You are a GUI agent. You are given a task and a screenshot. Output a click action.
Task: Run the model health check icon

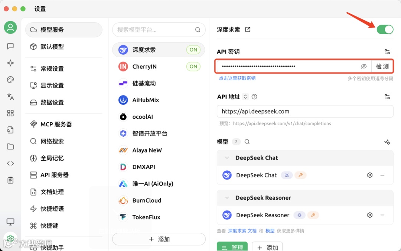(x=387, y=142)
